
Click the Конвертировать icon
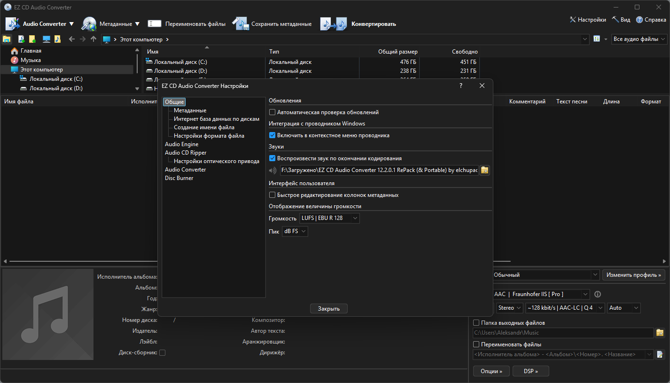(334, 24)
